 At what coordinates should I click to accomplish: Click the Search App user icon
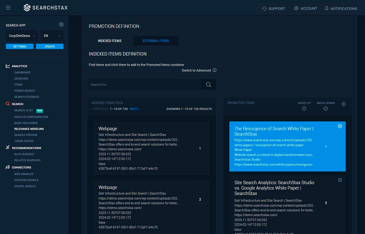click(61, 25)
